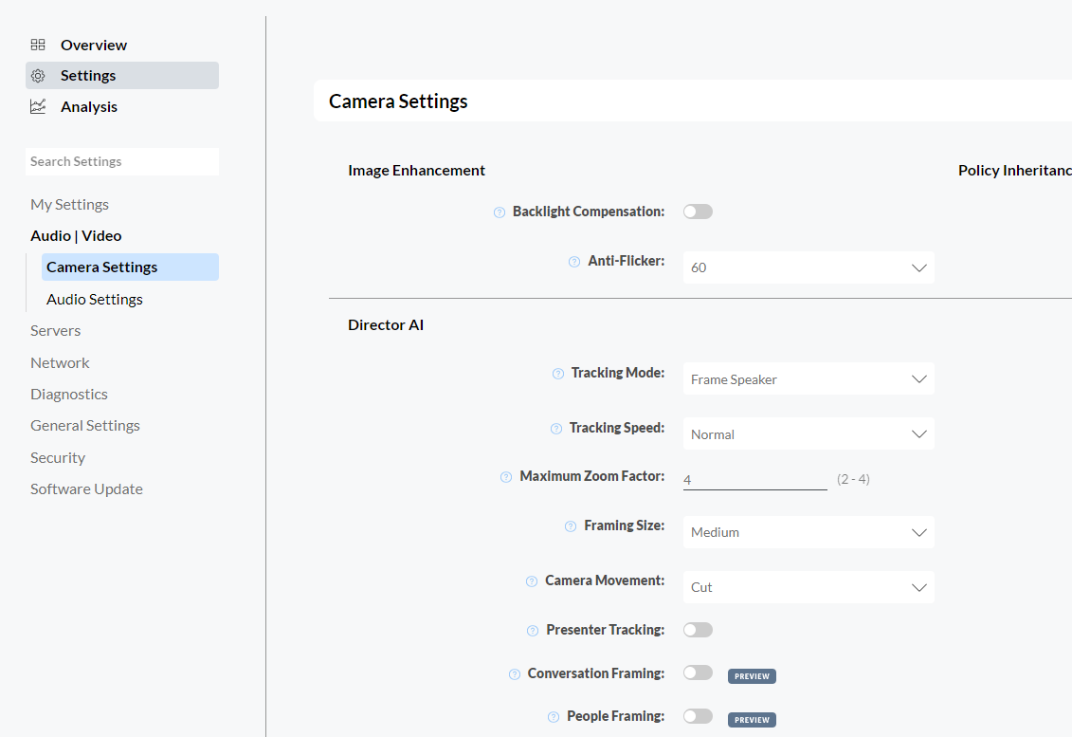Open Analysis via the chart icon
The width and height of the screenshot is (1072, 737).
coord(37,106)
